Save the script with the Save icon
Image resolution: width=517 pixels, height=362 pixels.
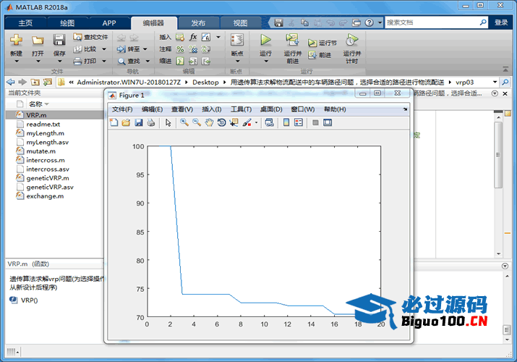[59, 41]
